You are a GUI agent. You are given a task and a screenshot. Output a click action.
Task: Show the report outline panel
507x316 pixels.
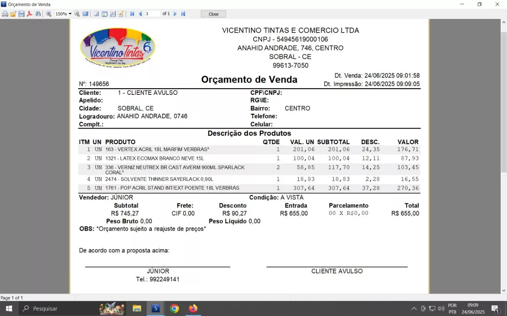[x=96, y=14]
